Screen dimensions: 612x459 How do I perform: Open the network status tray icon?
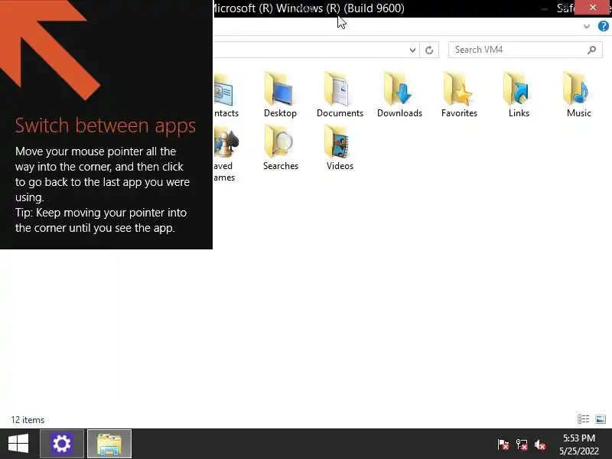(522, 444)
